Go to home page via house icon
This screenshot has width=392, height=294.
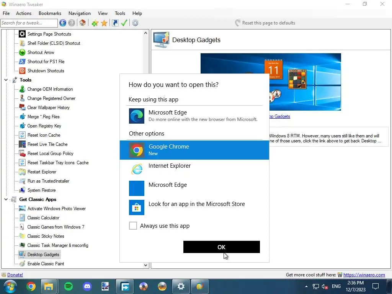click(83, 23)
